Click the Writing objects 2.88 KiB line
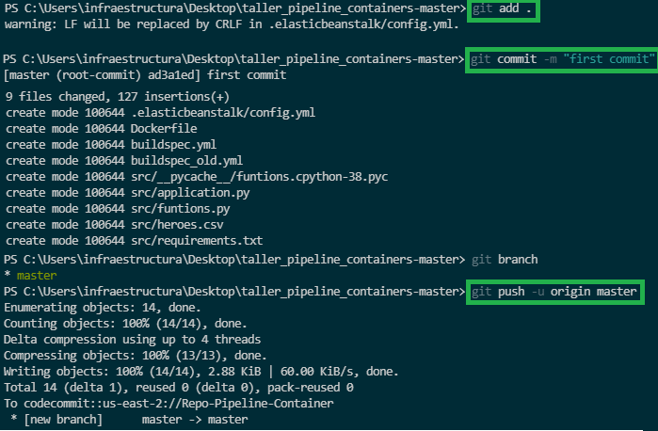658x431 pixels. [x=201, y=372]
